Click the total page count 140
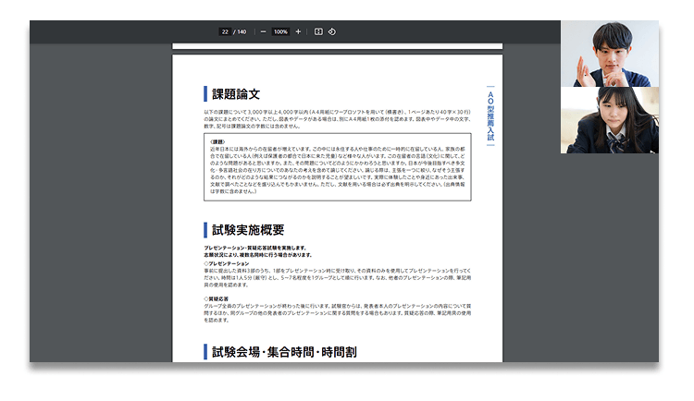The height and width of the screenshot is (401, 694). pos(242,31)
